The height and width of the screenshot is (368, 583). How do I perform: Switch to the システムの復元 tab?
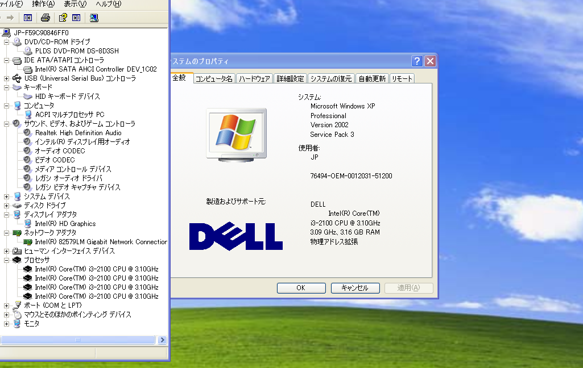click(x=331, y=79)
